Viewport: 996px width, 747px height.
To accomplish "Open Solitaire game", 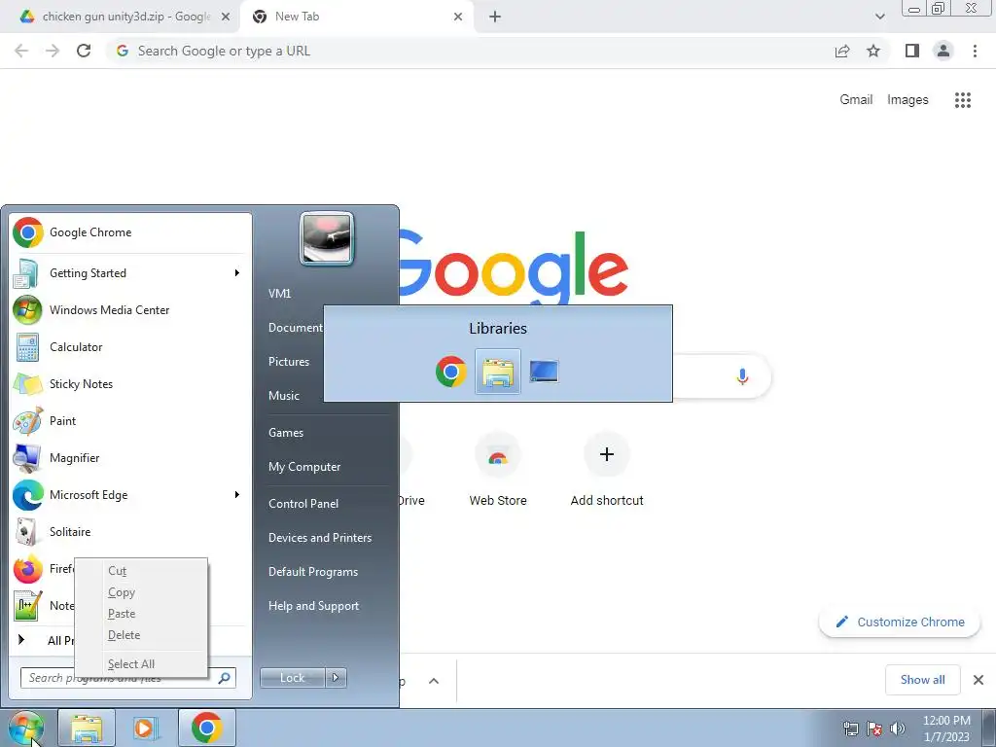I will click(130, 532).
